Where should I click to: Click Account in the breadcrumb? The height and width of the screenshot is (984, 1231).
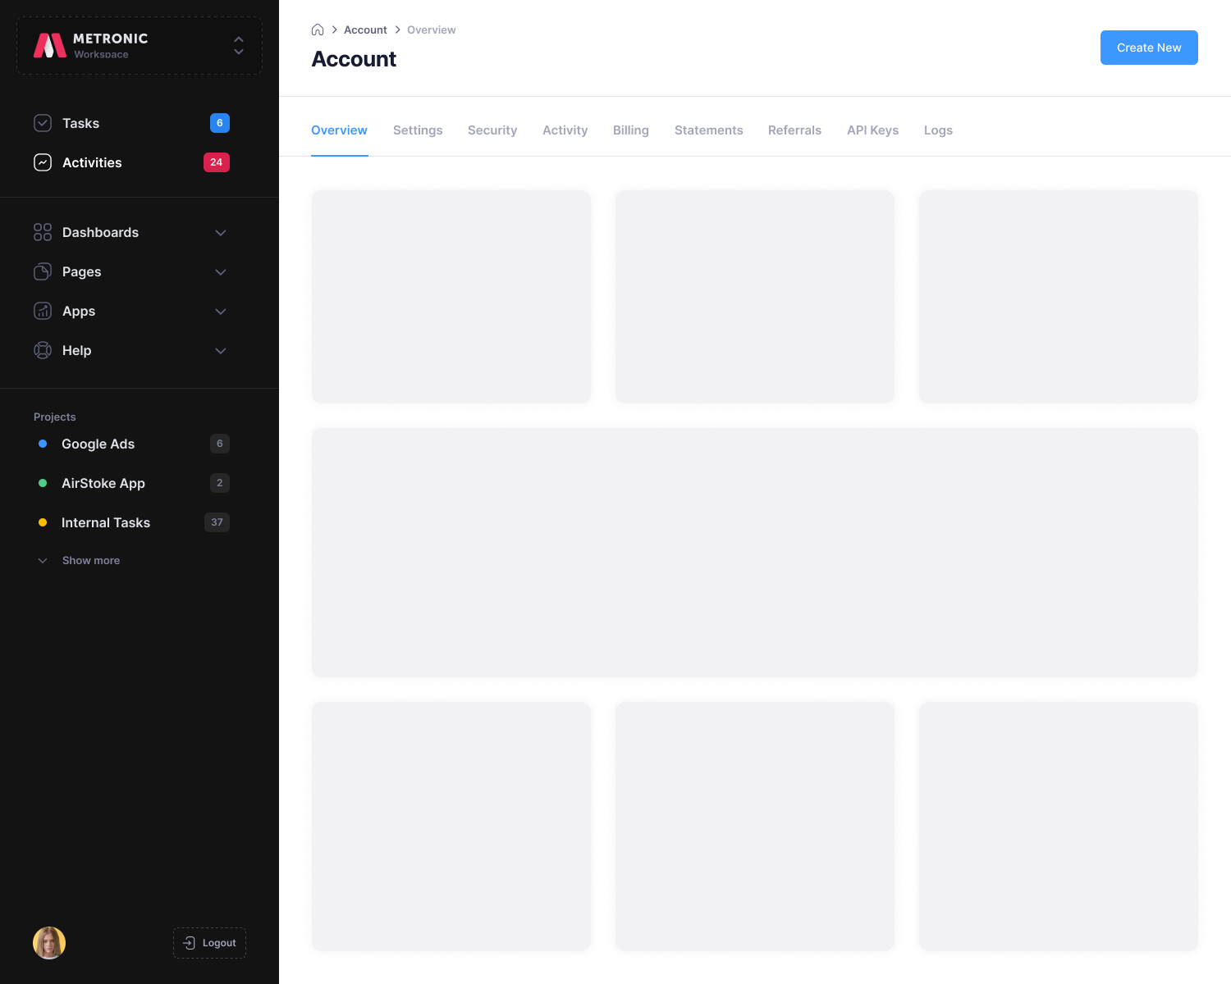pos(365,30)
